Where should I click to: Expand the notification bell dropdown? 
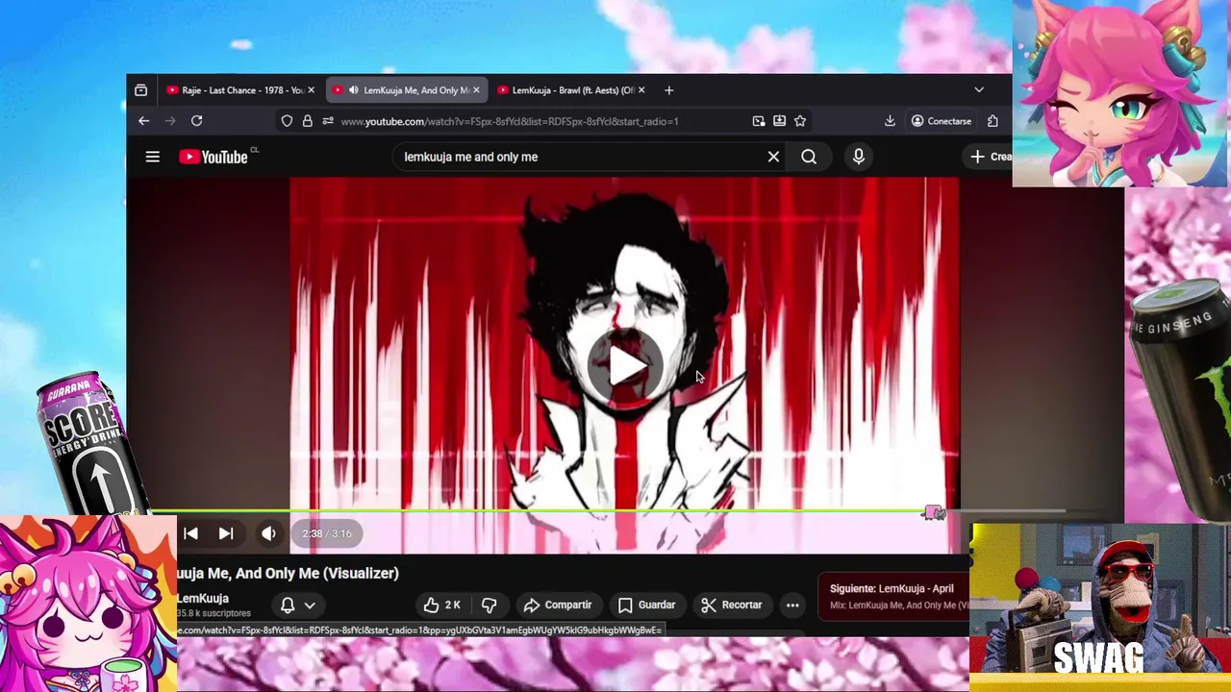(297, 605)
